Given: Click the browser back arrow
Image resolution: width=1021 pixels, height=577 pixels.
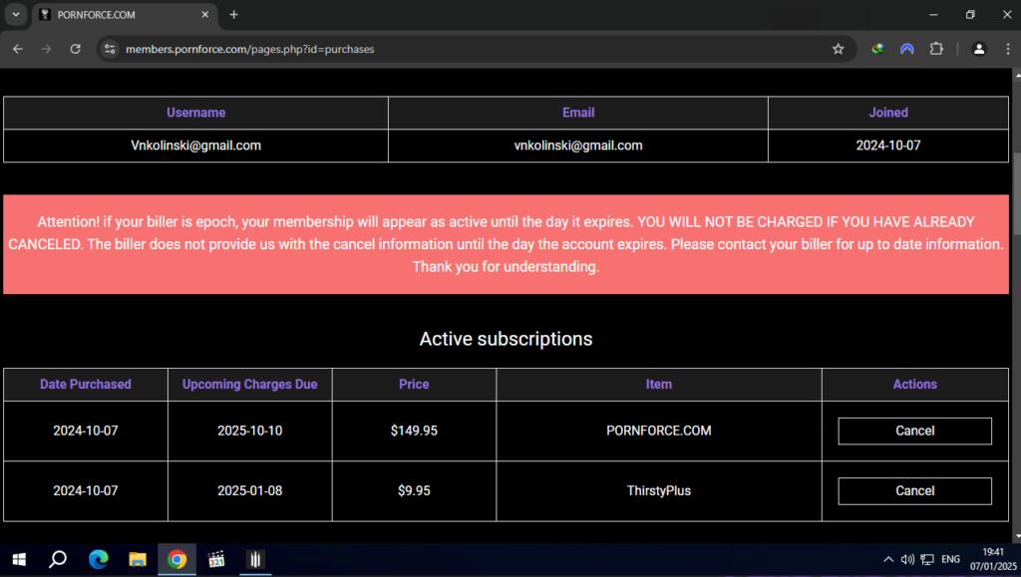Looking at the screenshot, I should [x=18, y=49].
